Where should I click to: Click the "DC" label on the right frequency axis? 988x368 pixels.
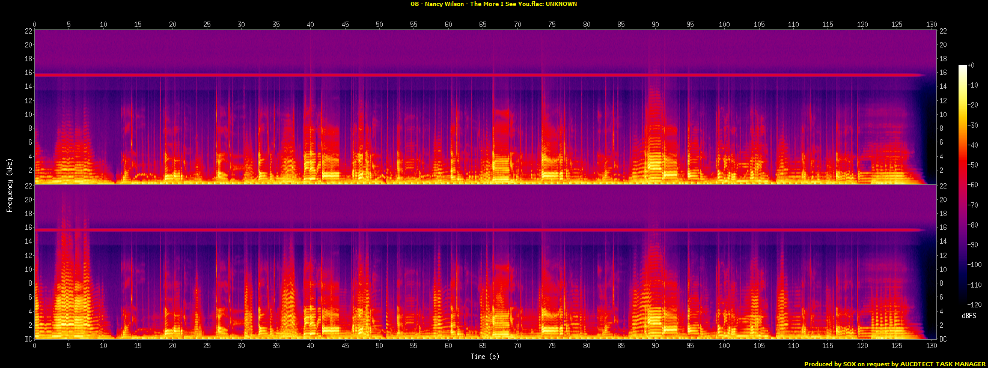[944, 339]
